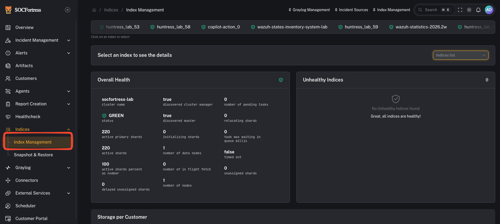Click the Alerts sidebar icon
The height and width of the screenshot is (224, 500).
pos(8,53)
